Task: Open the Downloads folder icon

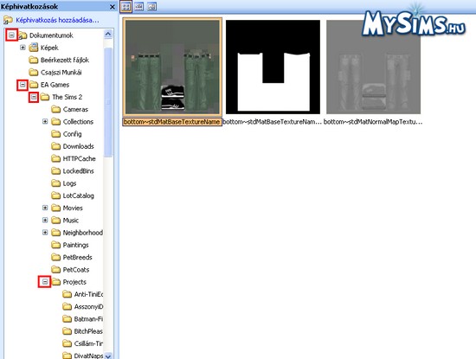Action: [x=56, y=146]
